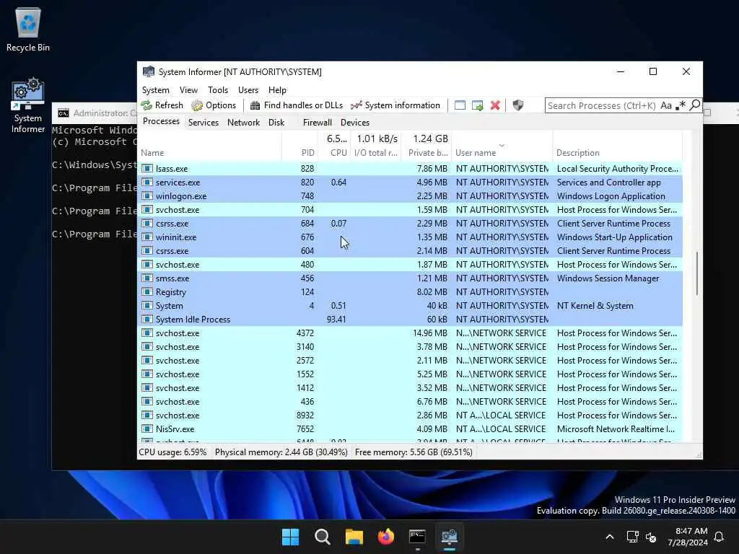This screenshot has height=554, width=739.
Task: Select svchost.exe with PID 1552
Action: coord(410,374)
